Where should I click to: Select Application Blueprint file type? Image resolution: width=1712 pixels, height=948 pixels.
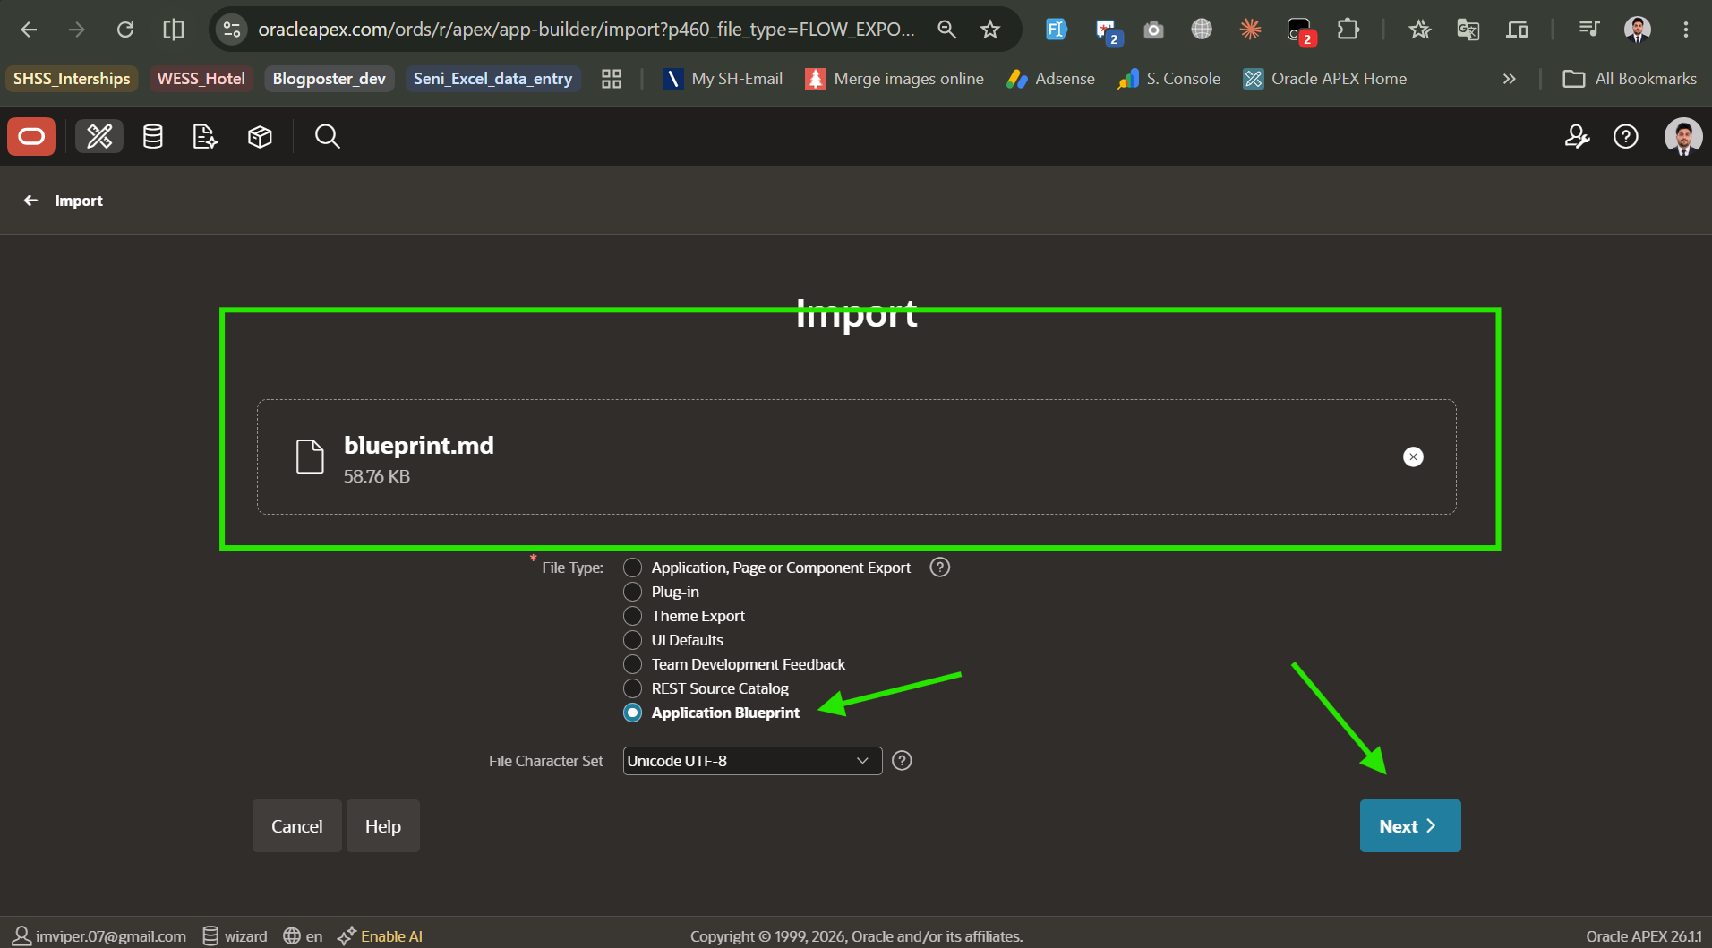tap(632, 713)
